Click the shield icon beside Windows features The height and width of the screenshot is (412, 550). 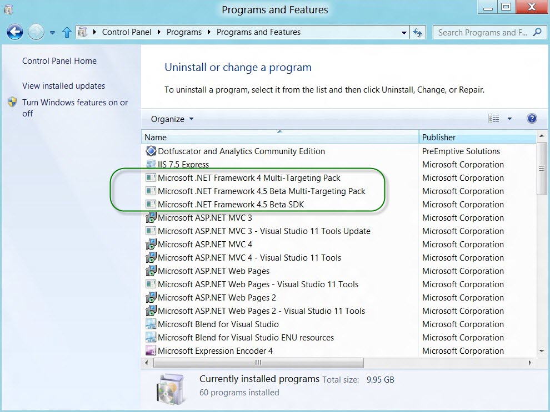click(x=12, y=102)
